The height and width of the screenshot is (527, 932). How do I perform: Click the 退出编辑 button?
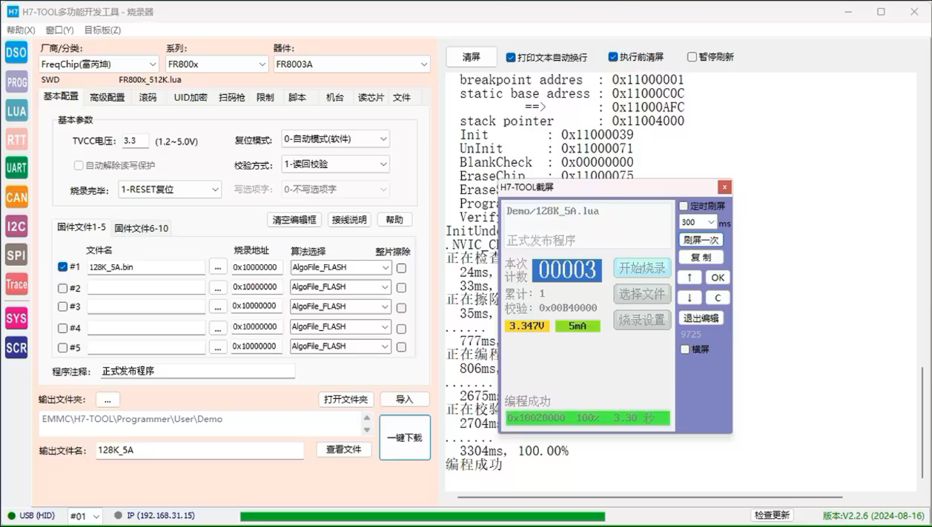point(701,318)
